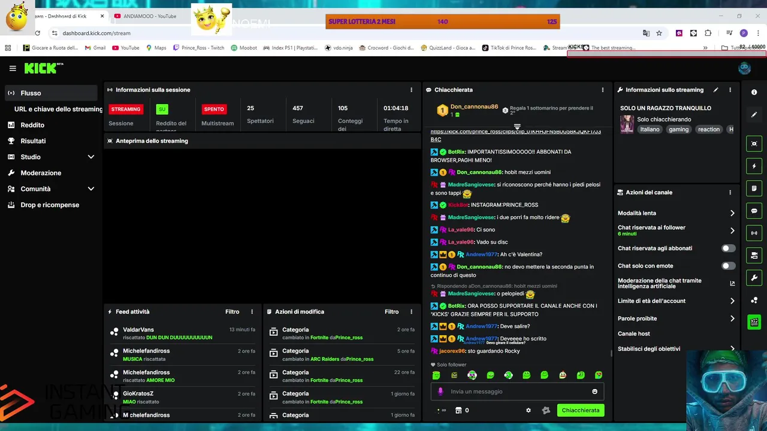Image resolution: width=767 pixels, height=431 pixels.
Task: Open options menu for Azioni del canale panel
Action: (730, 192)
